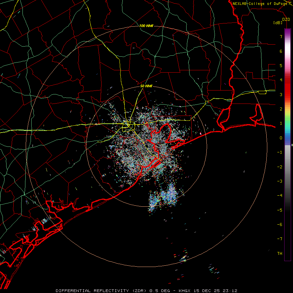
Task: Click the DZD legend title
Action: (x=286, y=20)
